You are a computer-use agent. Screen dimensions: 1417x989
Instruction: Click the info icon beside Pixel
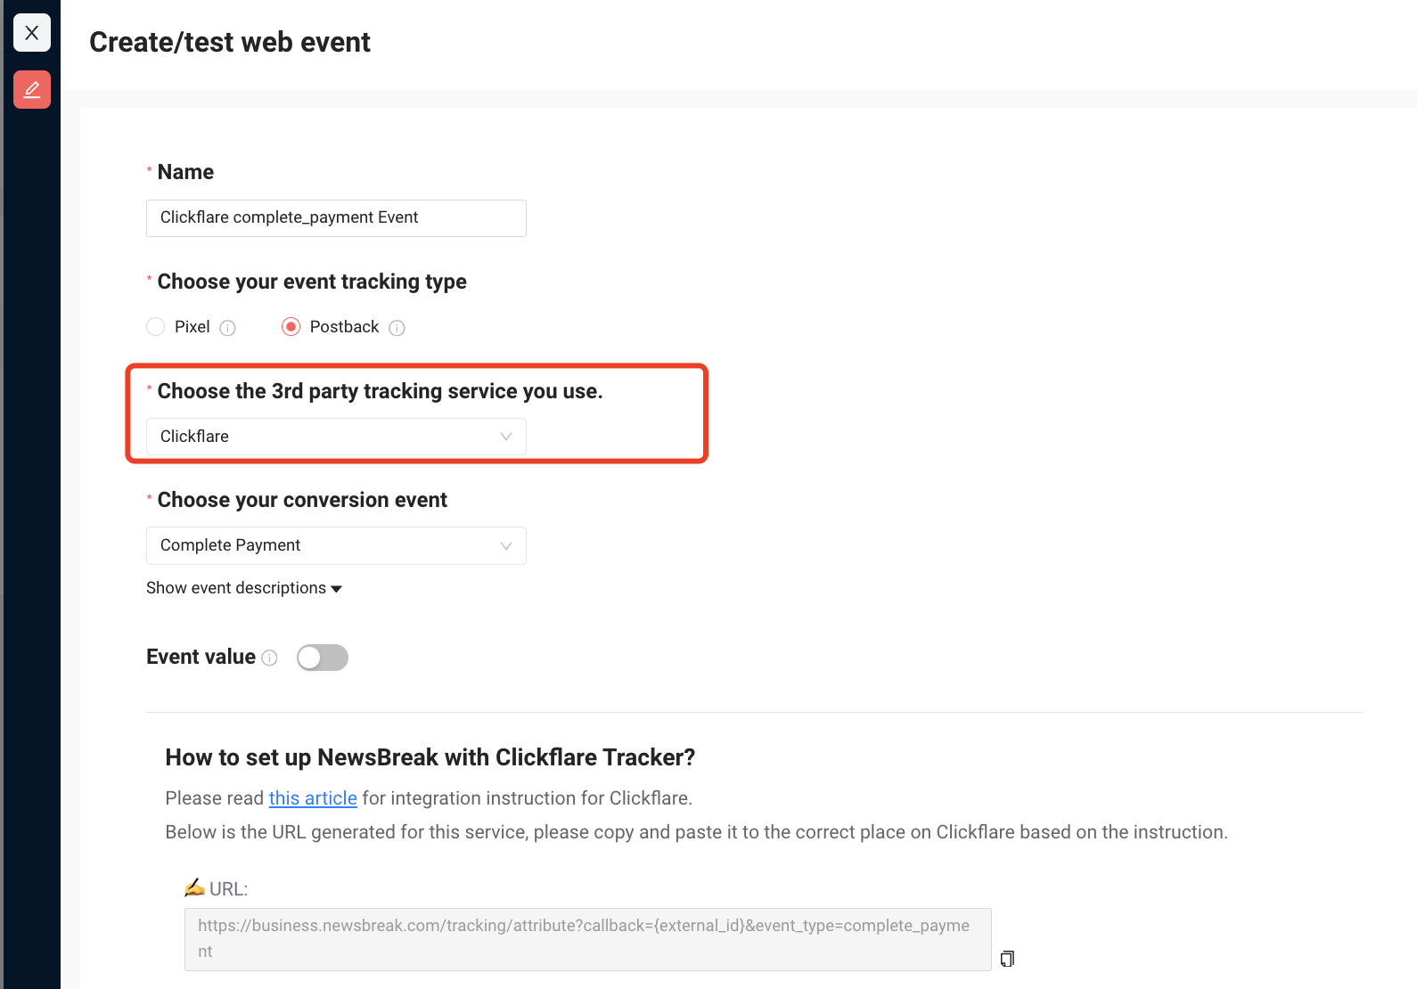(x=228, y=328)
